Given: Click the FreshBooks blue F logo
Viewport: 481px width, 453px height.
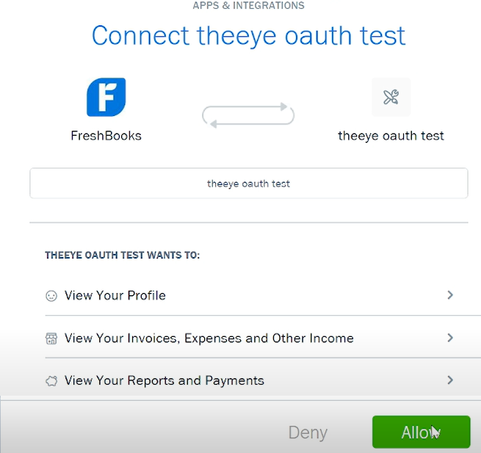Looking at the screenshot, I should click(x=106, y=97).
